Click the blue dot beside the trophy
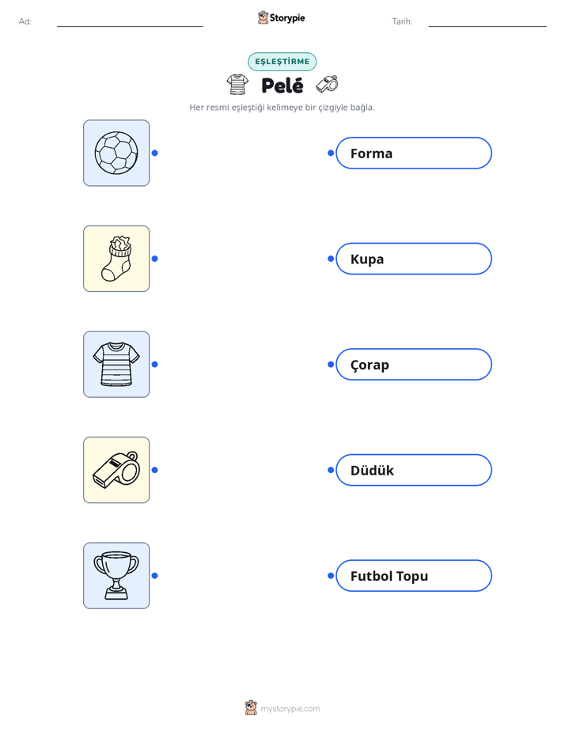565x731 pixels. click(x=155, y=576)
